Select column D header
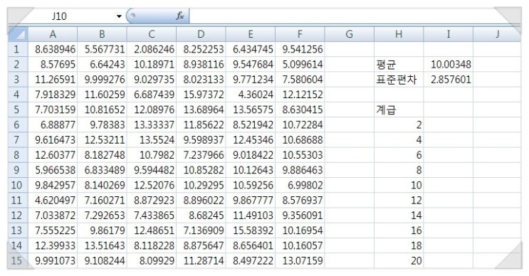The image size is (529, 276). point(201,34)
